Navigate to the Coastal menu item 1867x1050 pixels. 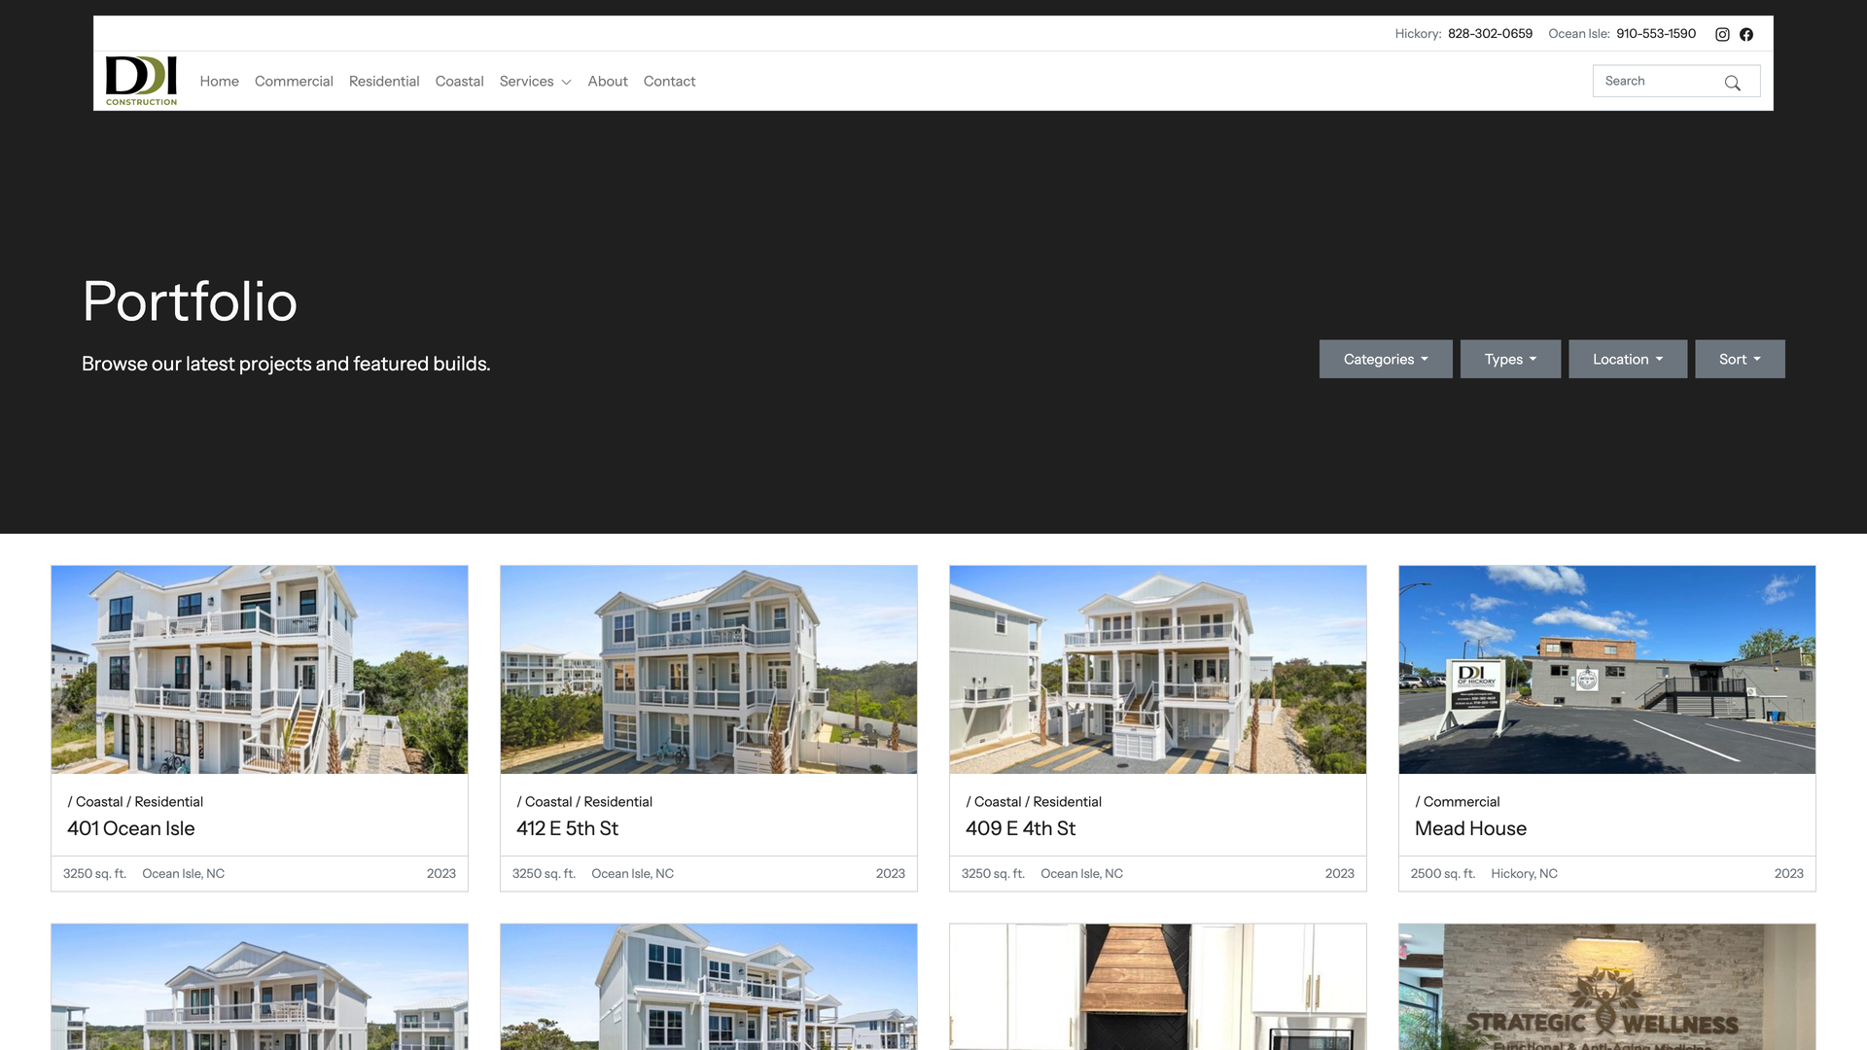coord(459,81)
